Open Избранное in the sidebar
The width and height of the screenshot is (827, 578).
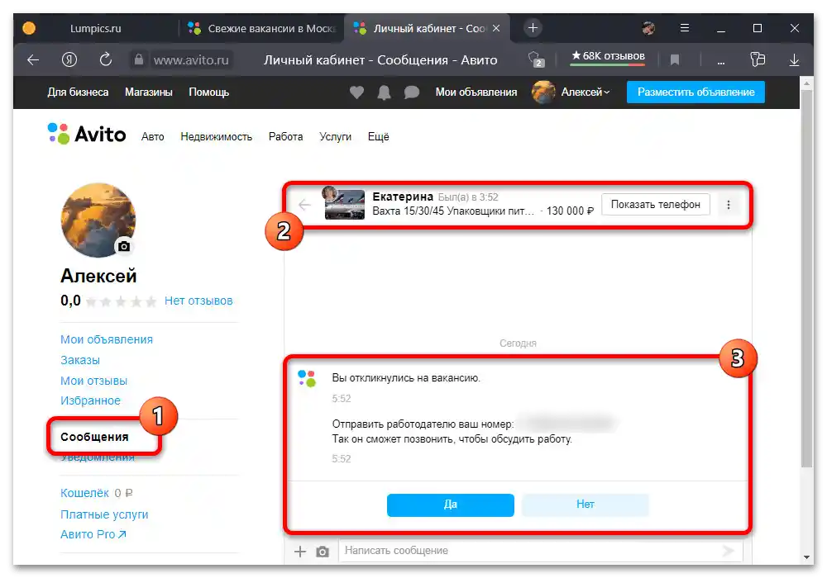90,400
